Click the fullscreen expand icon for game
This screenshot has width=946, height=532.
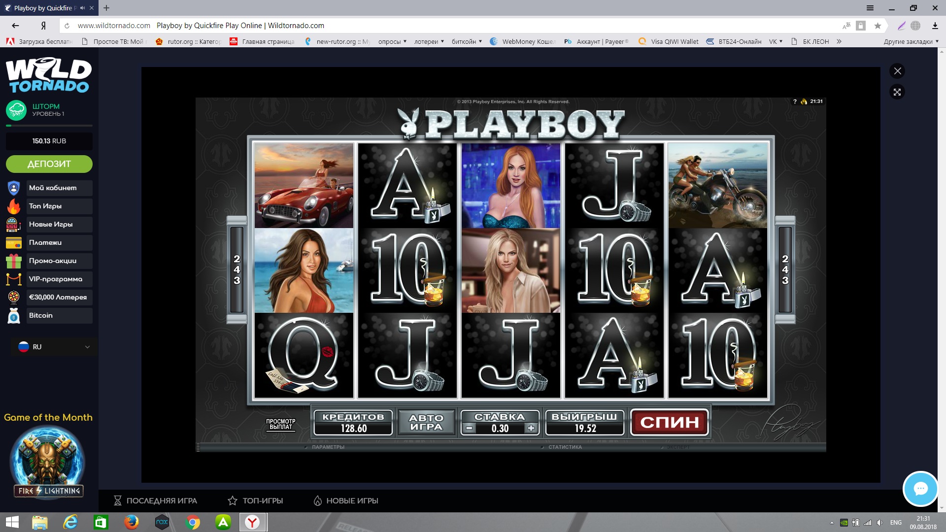point(897,92)
